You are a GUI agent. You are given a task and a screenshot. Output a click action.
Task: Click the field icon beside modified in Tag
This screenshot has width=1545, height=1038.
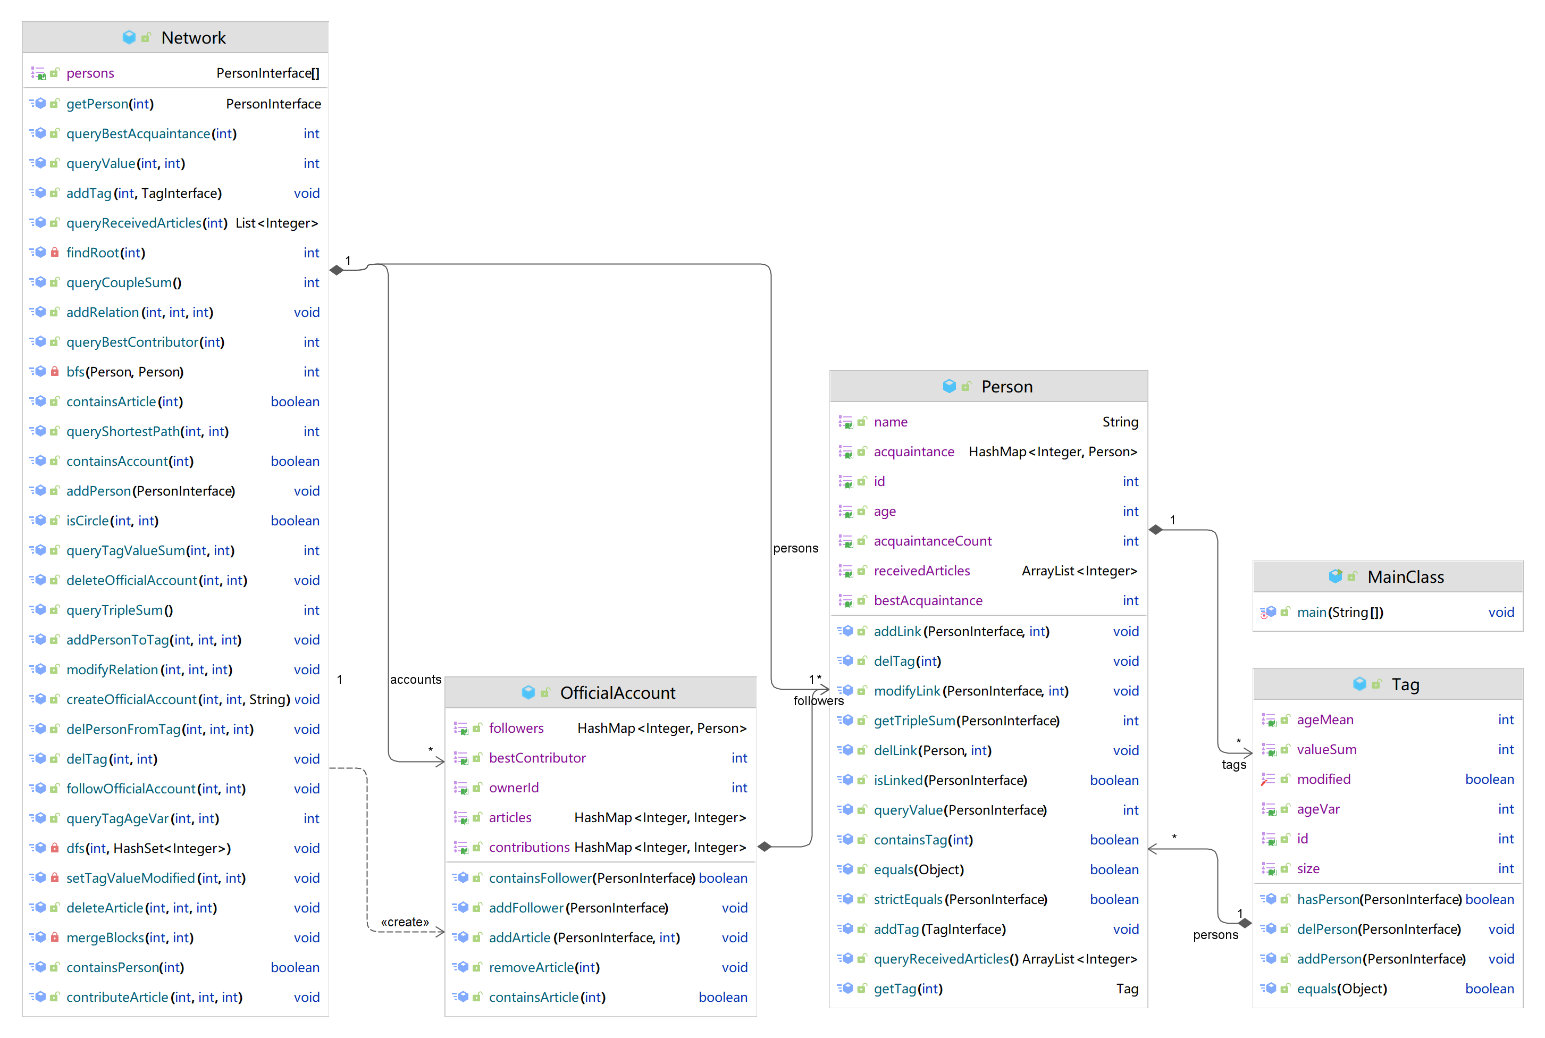[1268, 779]
